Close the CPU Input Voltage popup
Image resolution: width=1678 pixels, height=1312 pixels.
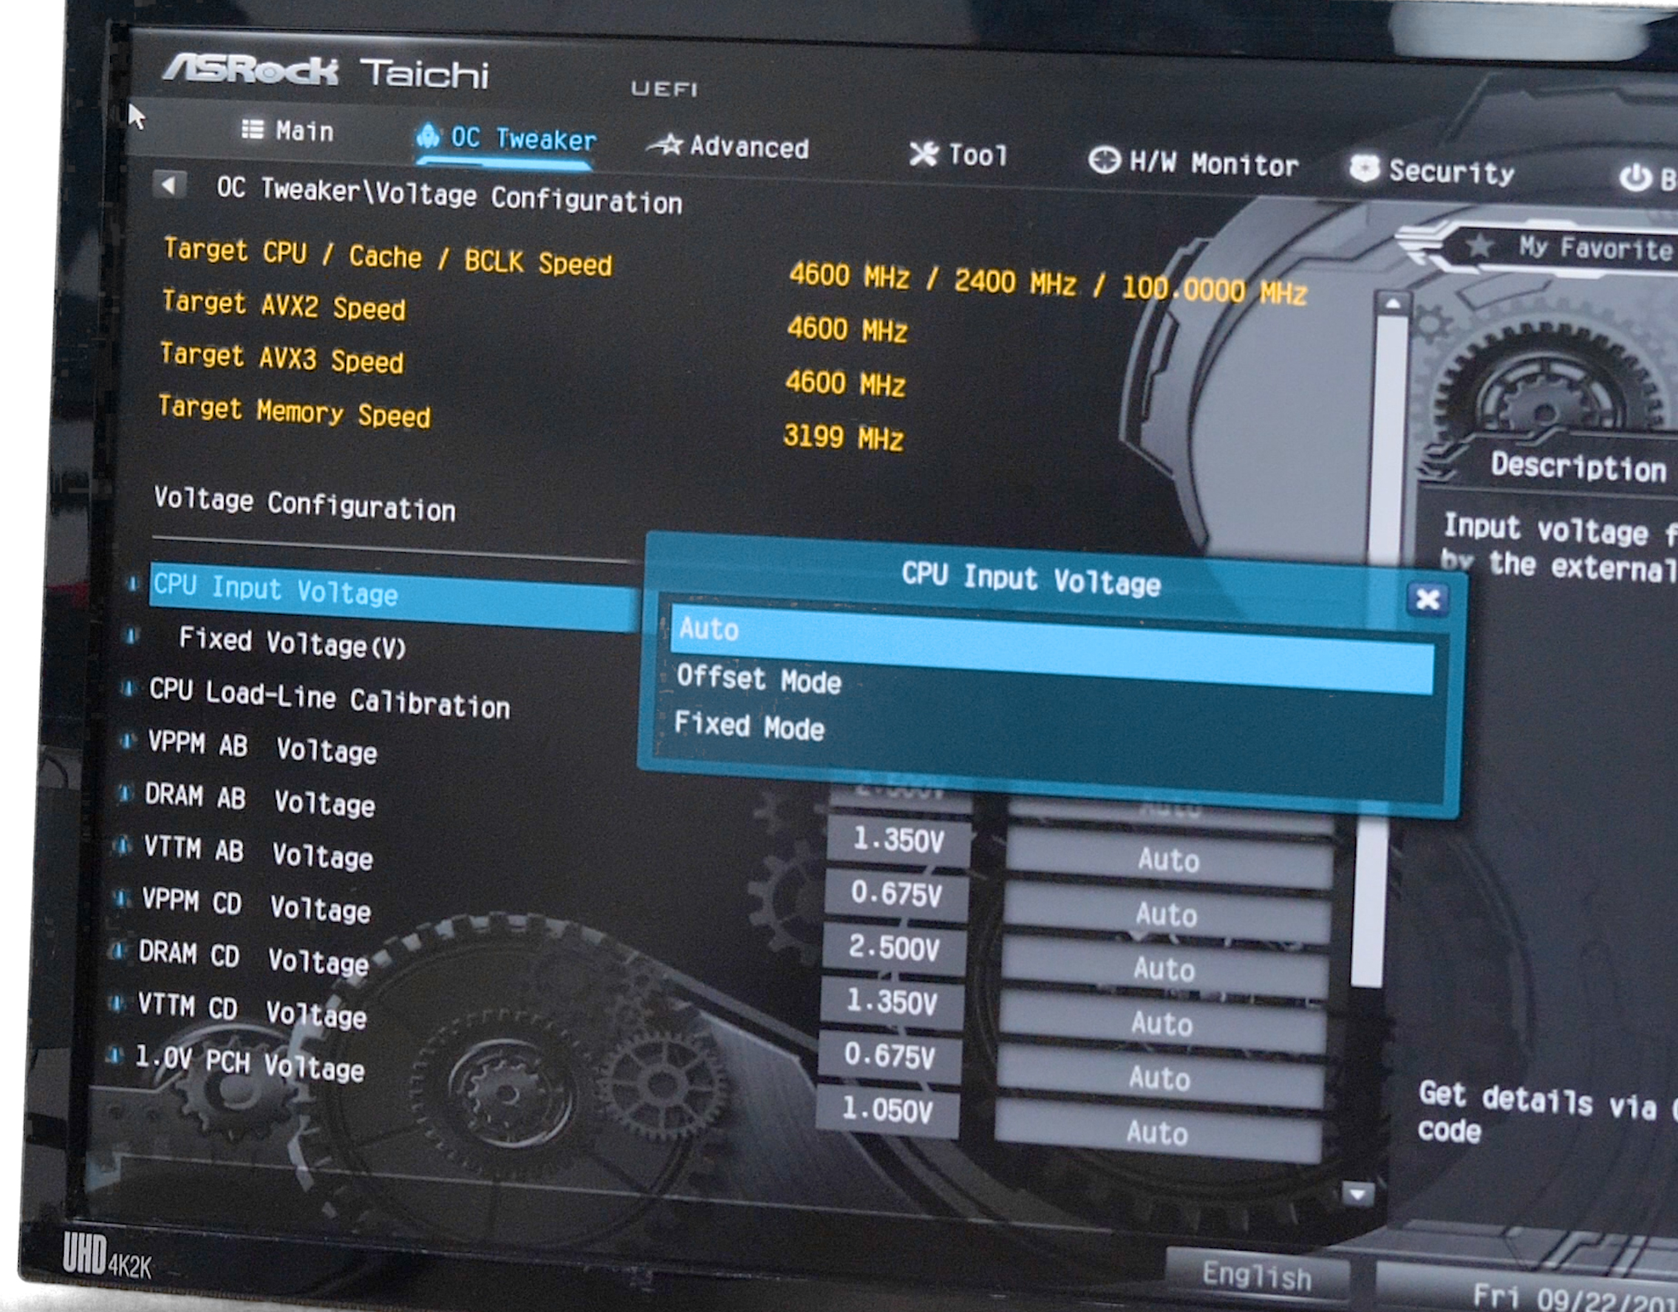1427,599
